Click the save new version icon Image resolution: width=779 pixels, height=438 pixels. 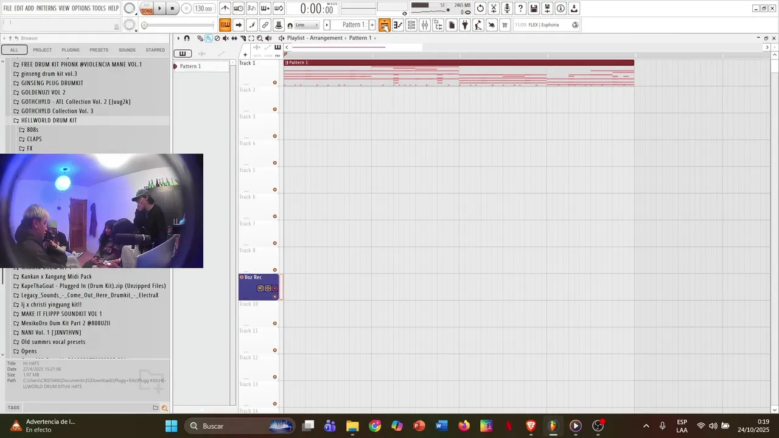coord(547,9)
